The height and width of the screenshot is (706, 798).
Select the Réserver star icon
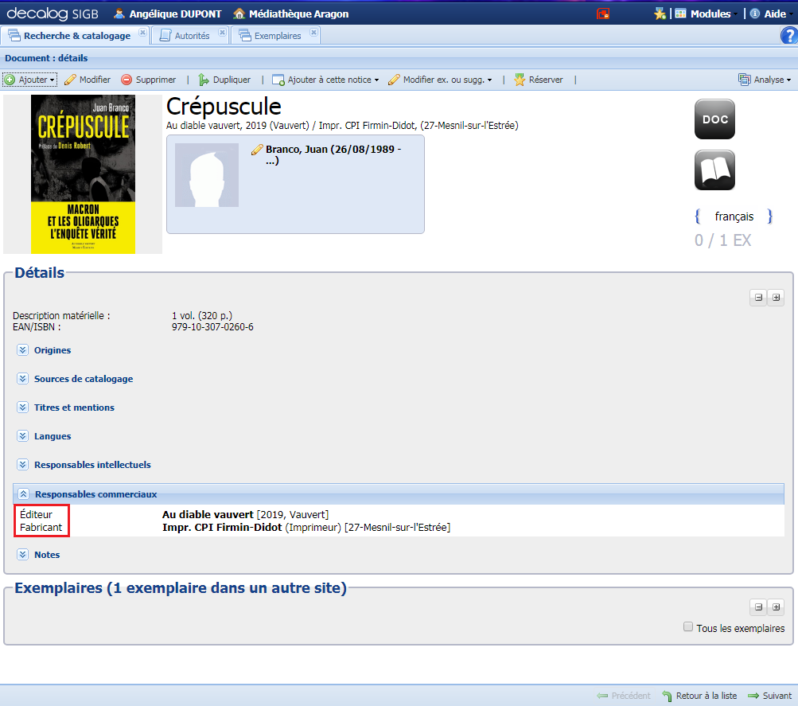point(518,79)
